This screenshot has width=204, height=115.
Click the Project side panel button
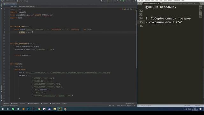pos(1,6)
